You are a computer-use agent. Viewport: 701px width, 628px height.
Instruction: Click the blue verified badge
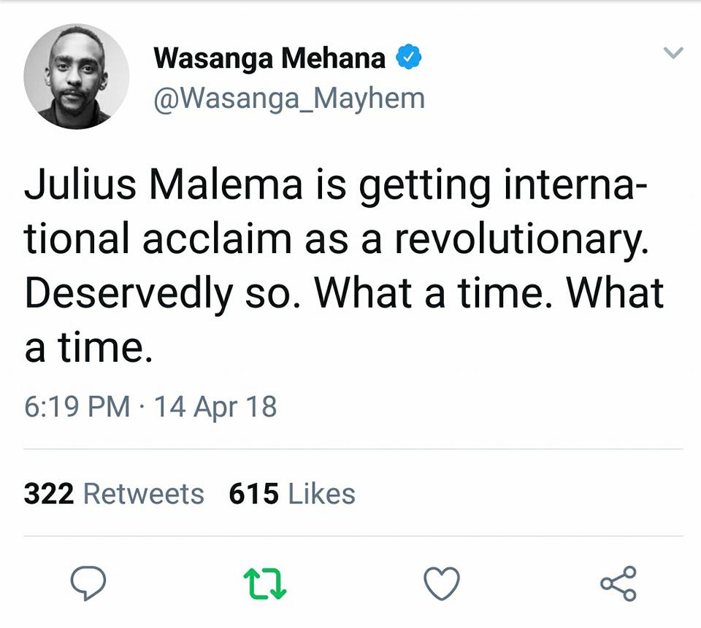(409, 57)
